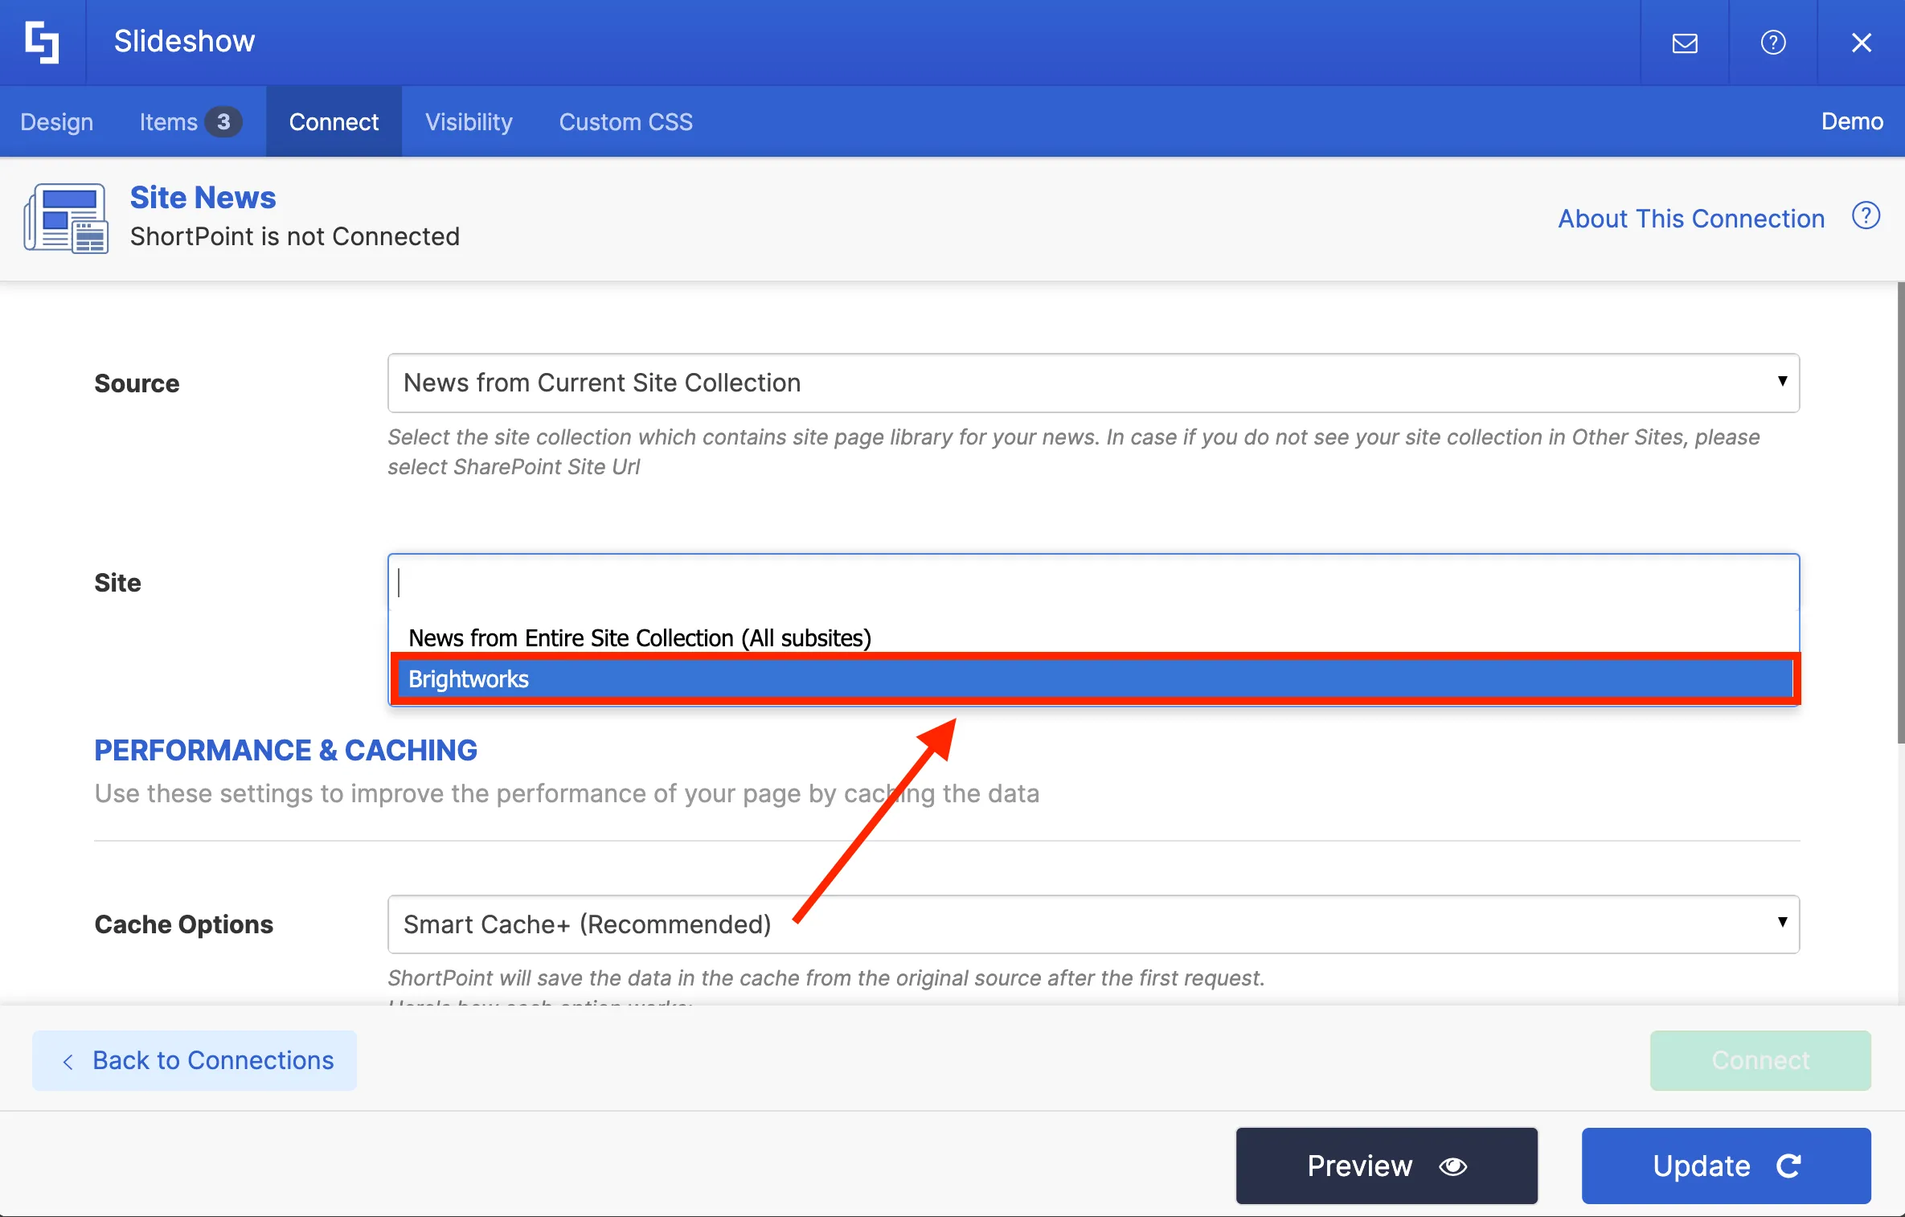This screenshot has height=1217, width=1905.
Task: Click the Cache Options label
Action: 184,924
